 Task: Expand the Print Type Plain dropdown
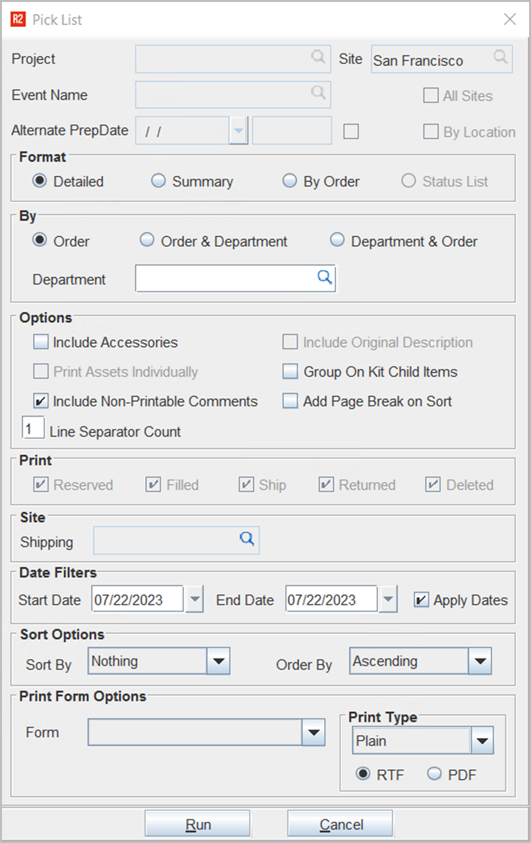(482, 741)
